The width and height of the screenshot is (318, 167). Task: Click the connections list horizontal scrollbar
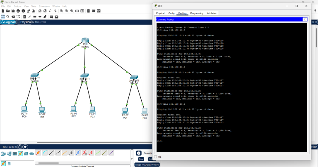(x=48, y=163)
